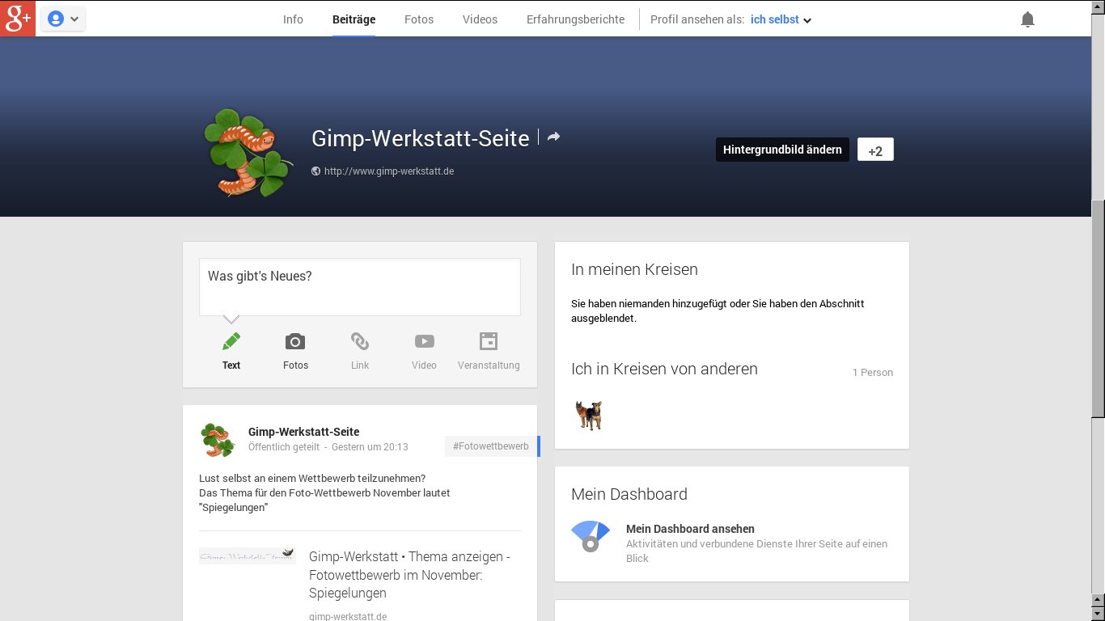This screenshot has height=621, width=1105.
Task: Click the vertical page scrollbar thumb
Action: coord(1098,307)
